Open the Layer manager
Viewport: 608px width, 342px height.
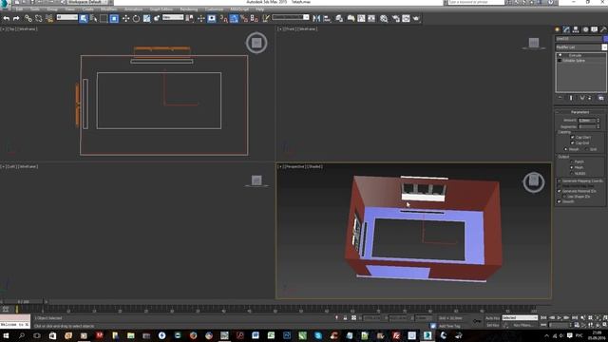pyautogui.click(x=339, y=18)
